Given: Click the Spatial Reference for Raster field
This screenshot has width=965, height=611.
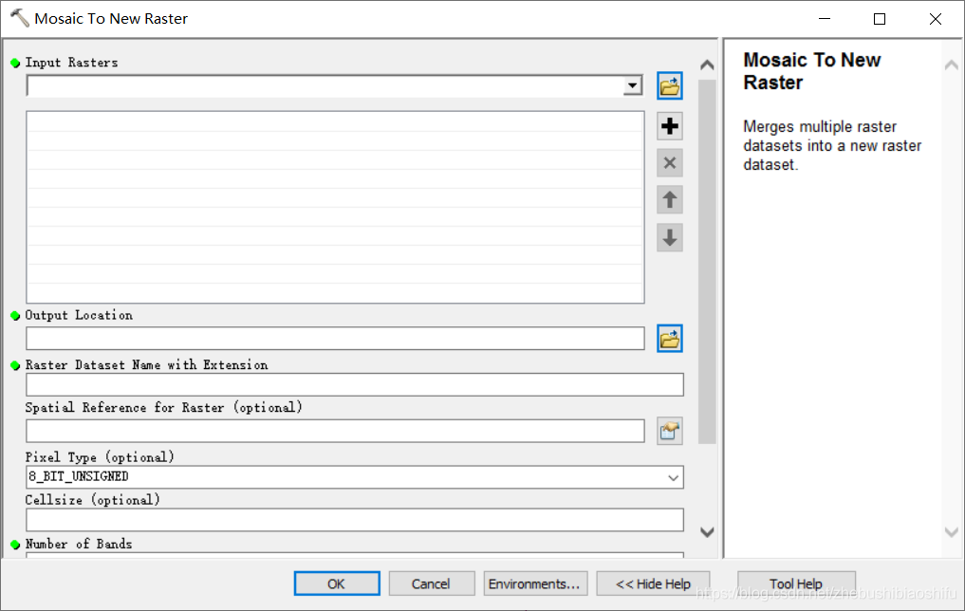Looking at the screenshot, I should [x=335, y=431].
